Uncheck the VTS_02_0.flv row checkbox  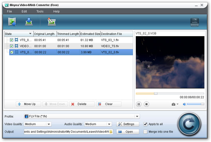pos(12,52)
